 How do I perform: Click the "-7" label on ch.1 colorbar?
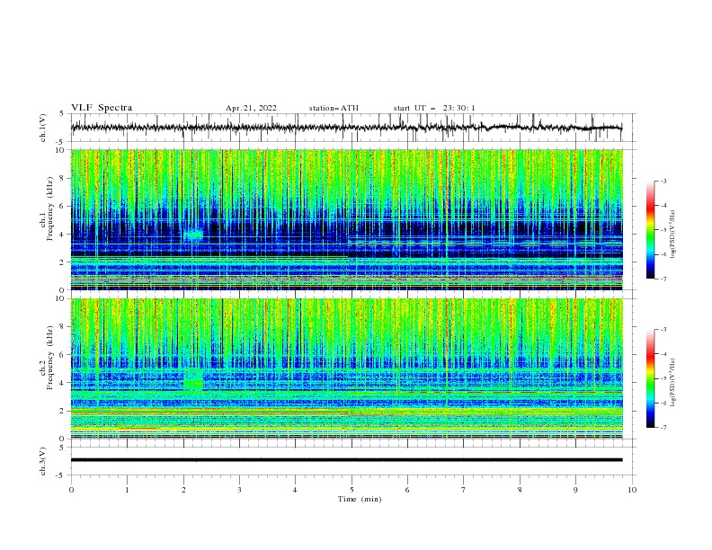tap(663, 279)
